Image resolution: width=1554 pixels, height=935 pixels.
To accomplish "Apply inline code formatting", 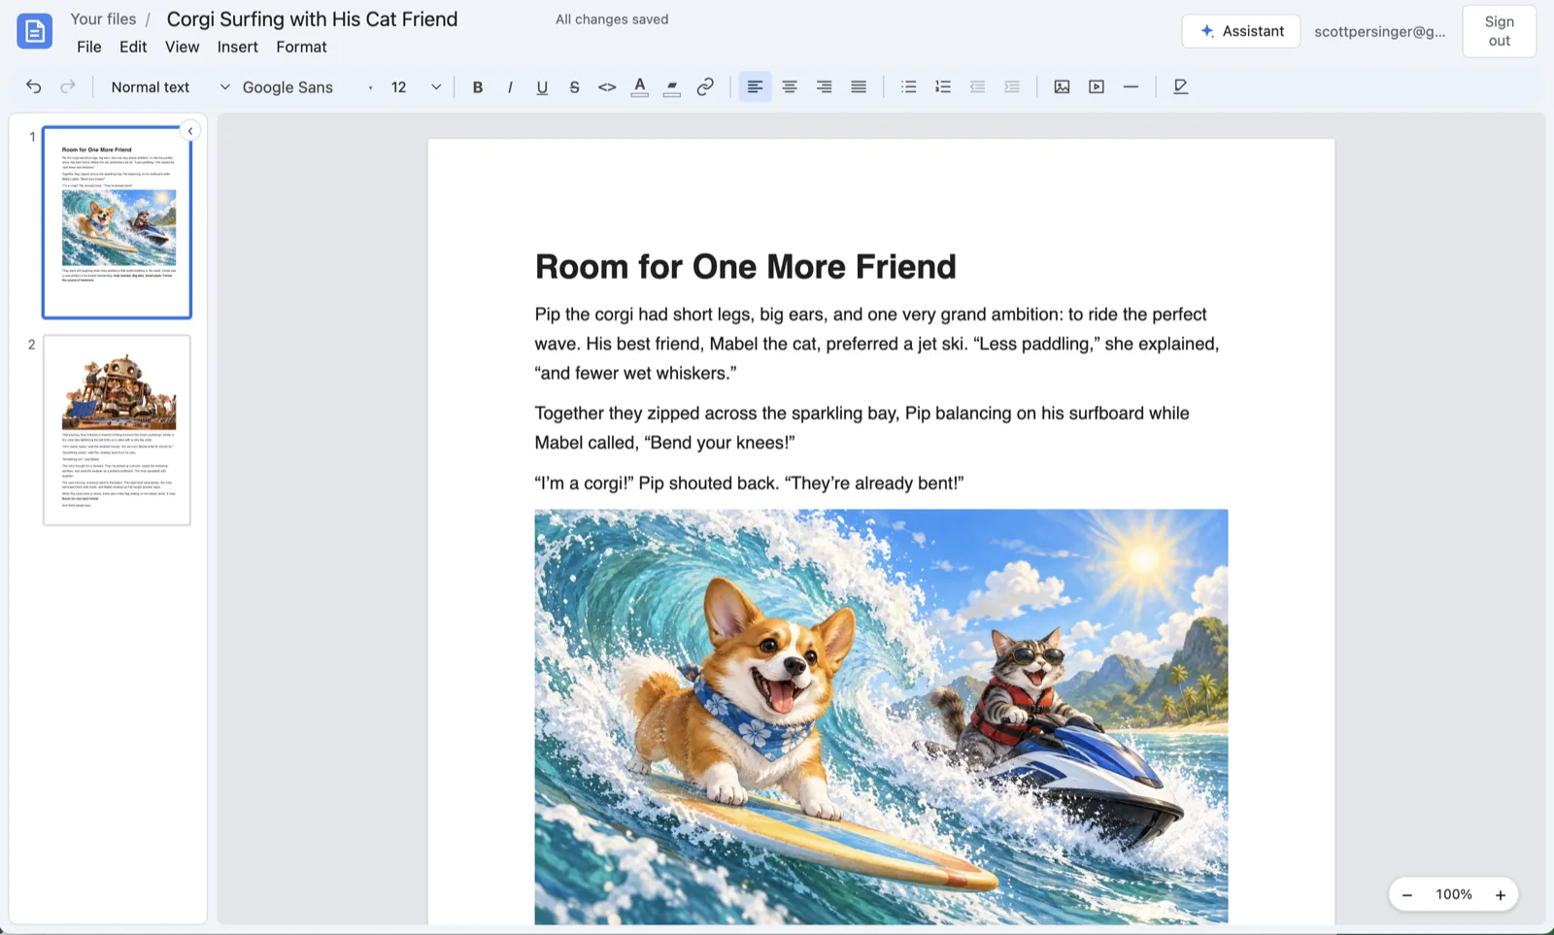I will [x=607, y=86].
